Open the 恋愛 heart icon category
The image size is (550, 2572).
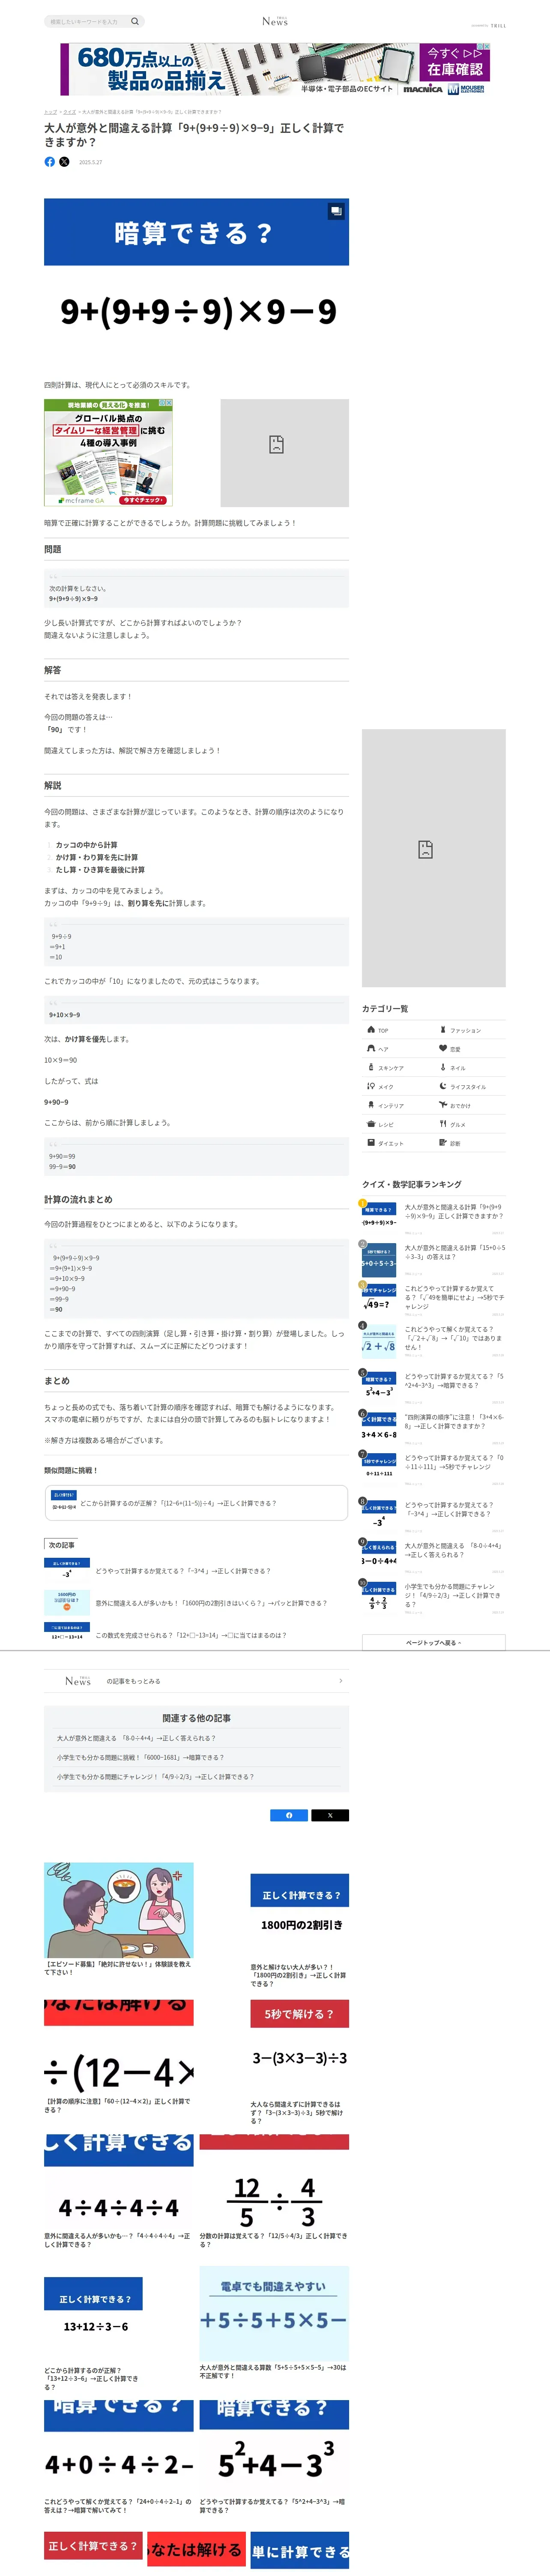pyautogui.click(x=443, y=1049)
